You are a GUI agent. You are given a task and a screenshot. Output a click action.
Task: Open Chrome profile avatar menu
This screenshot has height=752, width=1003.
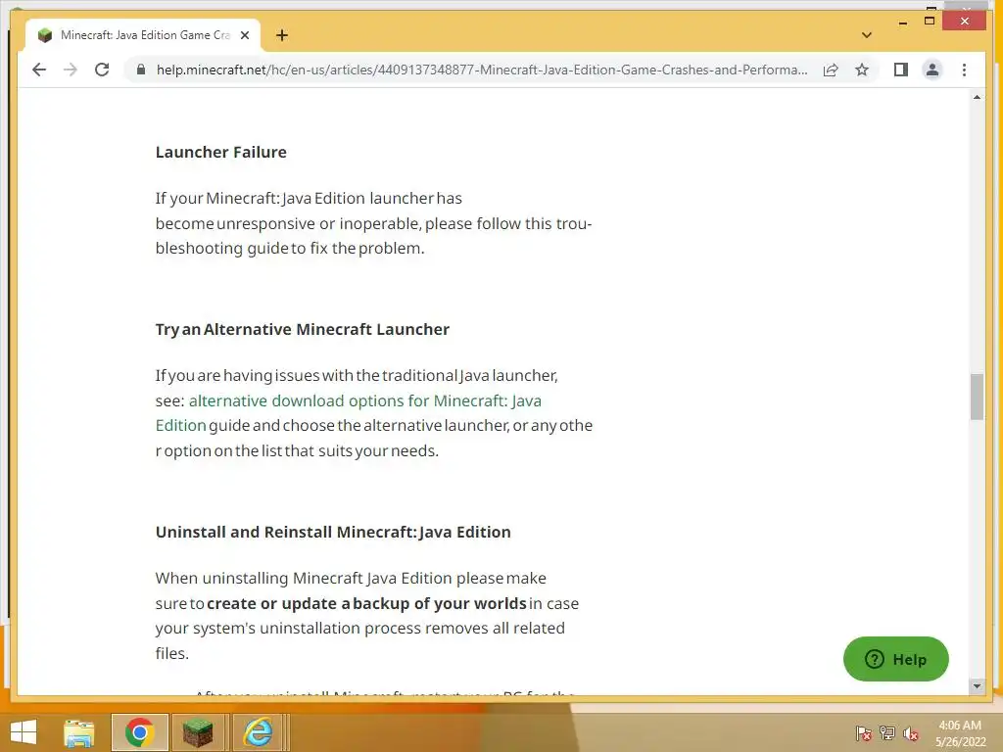(932, 70)
